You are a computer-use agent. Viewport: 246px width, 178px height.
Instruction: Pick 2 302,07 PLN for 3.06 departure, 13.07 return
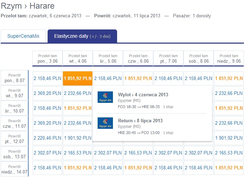(47, 153)
